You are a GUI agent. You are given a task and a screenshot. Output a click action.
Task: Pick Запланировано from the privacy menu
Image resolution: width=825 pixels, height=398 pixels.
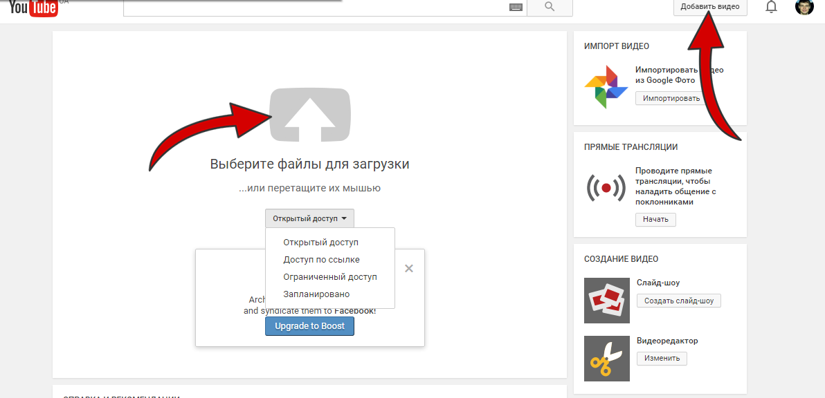pyautogui.click(x=316, y=294)
